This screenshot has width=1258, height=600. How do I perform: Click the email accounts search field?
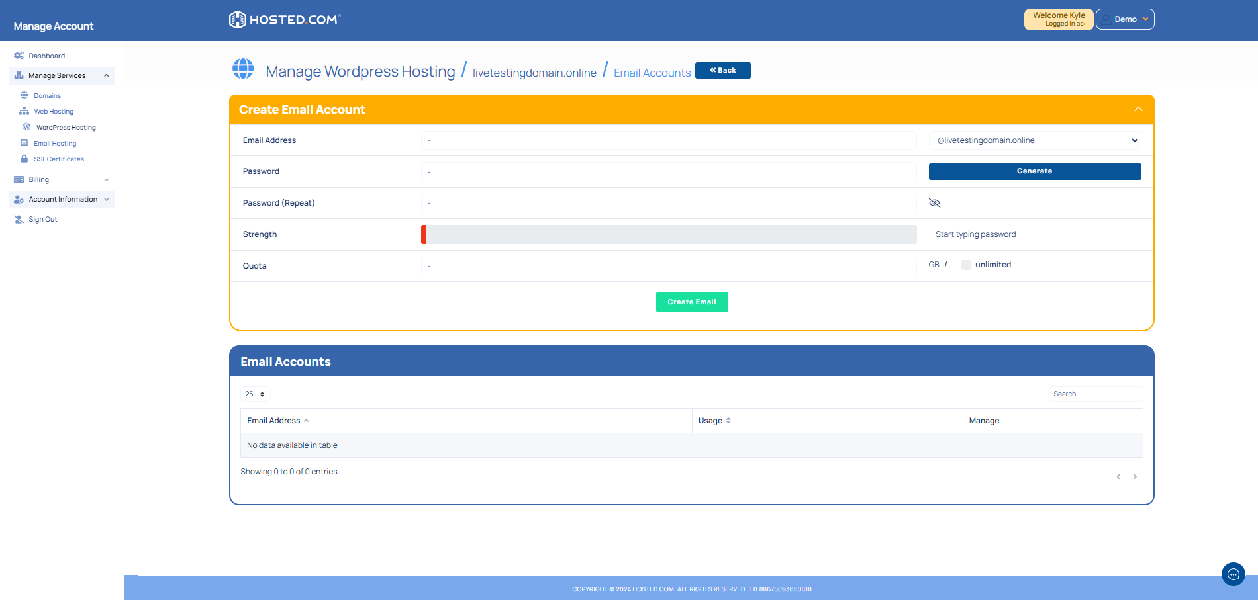point(1094,394)
